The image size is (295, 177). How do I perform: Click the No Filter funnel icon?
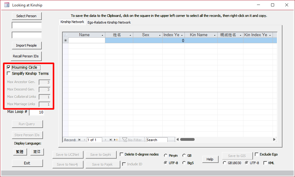coord(124,140)
